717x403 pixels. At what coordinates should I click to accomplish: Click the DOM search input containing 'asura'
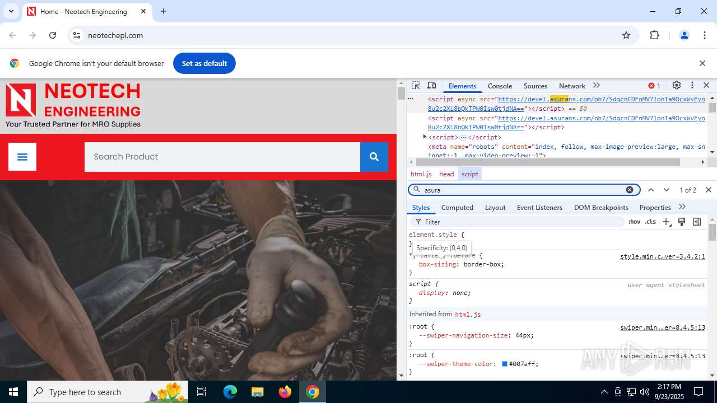524,190
